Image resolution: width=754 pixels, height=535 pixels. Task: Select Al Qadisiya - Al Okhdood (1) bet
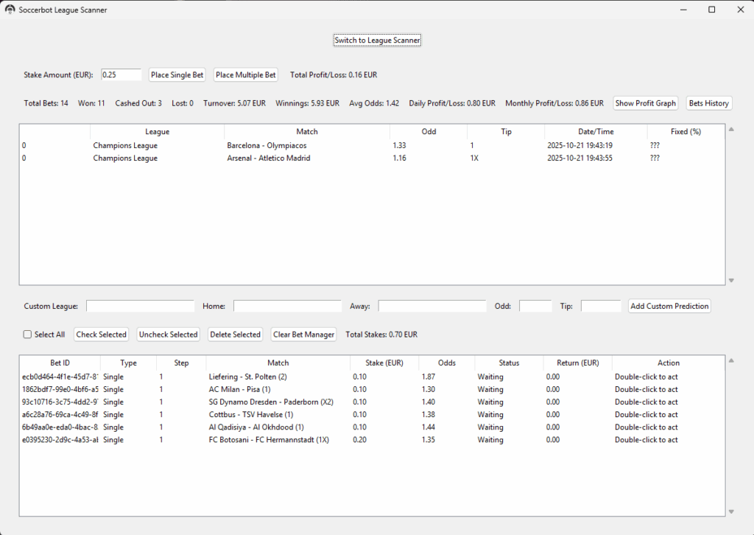[x=372, y=427]
